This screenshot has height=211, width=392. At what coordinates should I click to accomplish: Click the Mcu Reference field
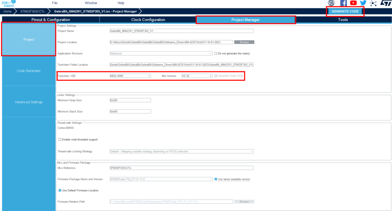coord(181,168)
